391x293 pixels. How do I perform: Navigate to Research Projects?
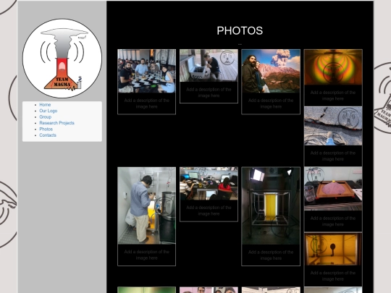coord(57,123)
